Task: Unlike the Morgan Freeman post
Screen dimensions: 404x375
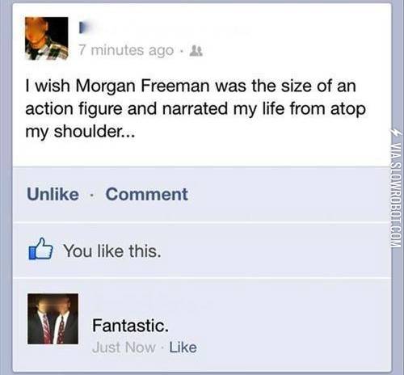Action: [x=53, y=194]
